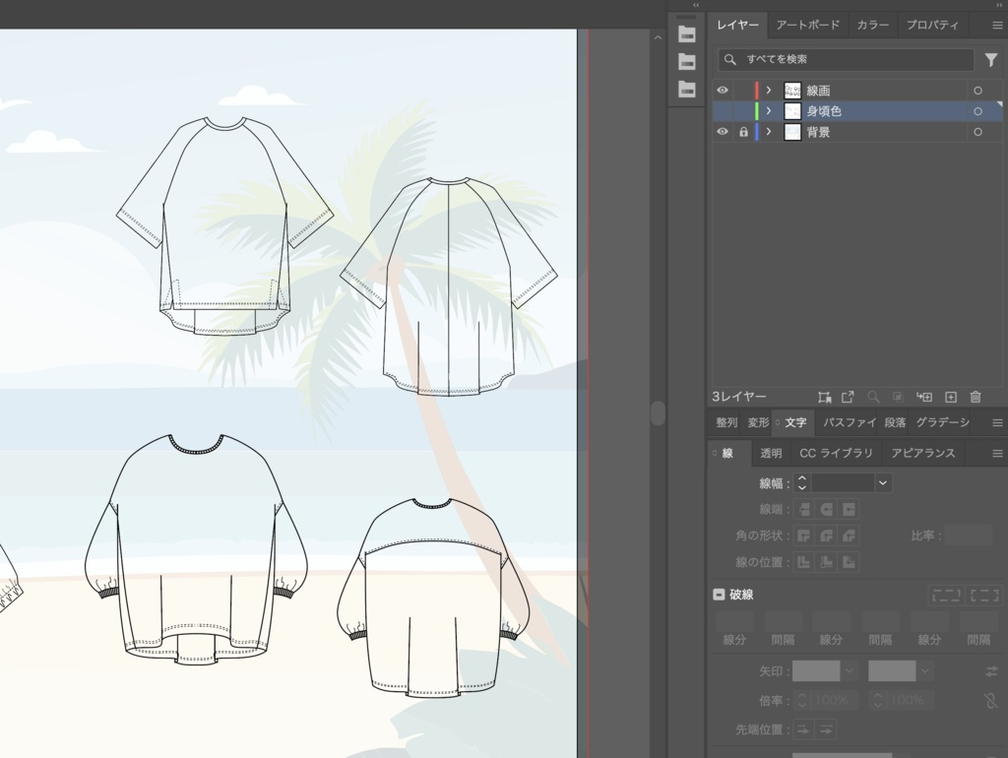This screenshot has height=758, width=1008.
Task: Expand the 背景 layer contents
Action: (769, 131)
